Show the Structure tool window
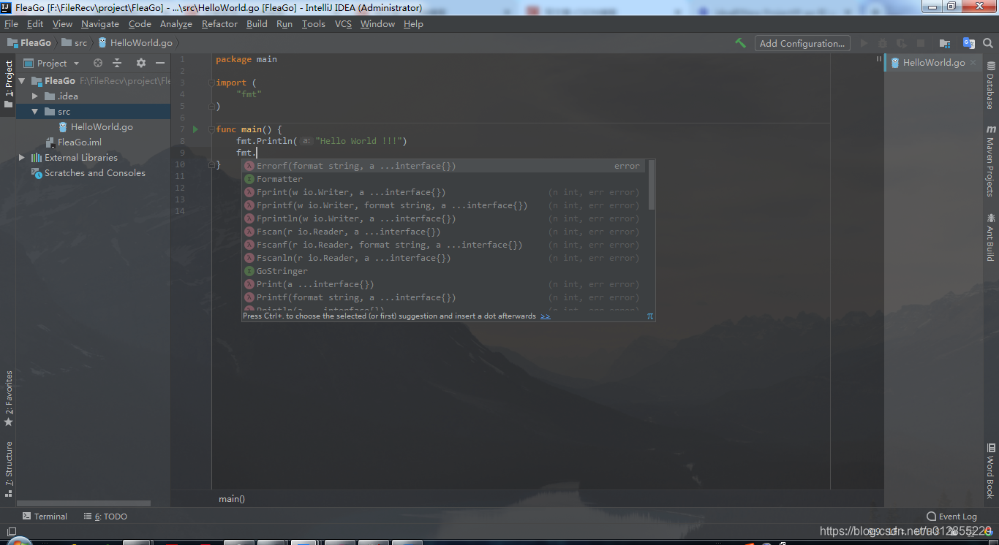 click(x=9, y=469)
